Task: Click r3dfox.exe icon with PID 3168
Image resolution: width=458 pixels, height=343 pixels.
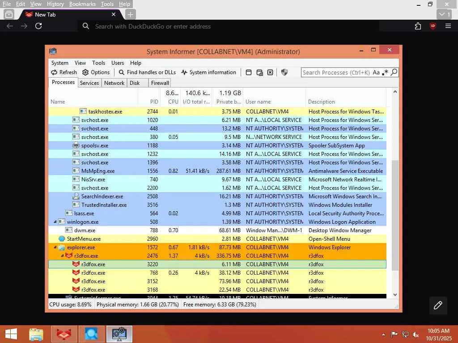Action: 76,289
